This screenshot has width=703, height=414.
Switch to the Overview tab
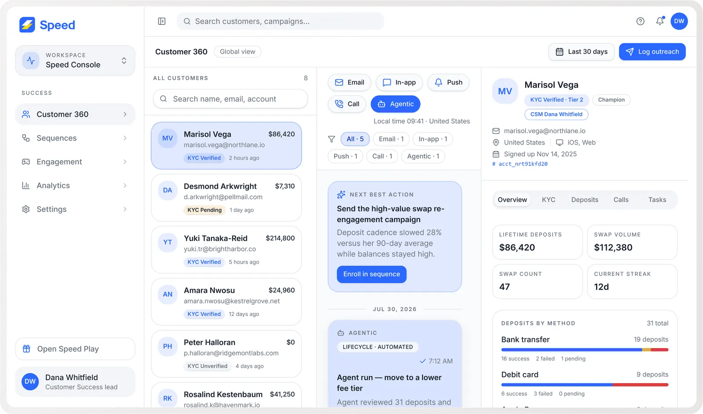(512, 200)
